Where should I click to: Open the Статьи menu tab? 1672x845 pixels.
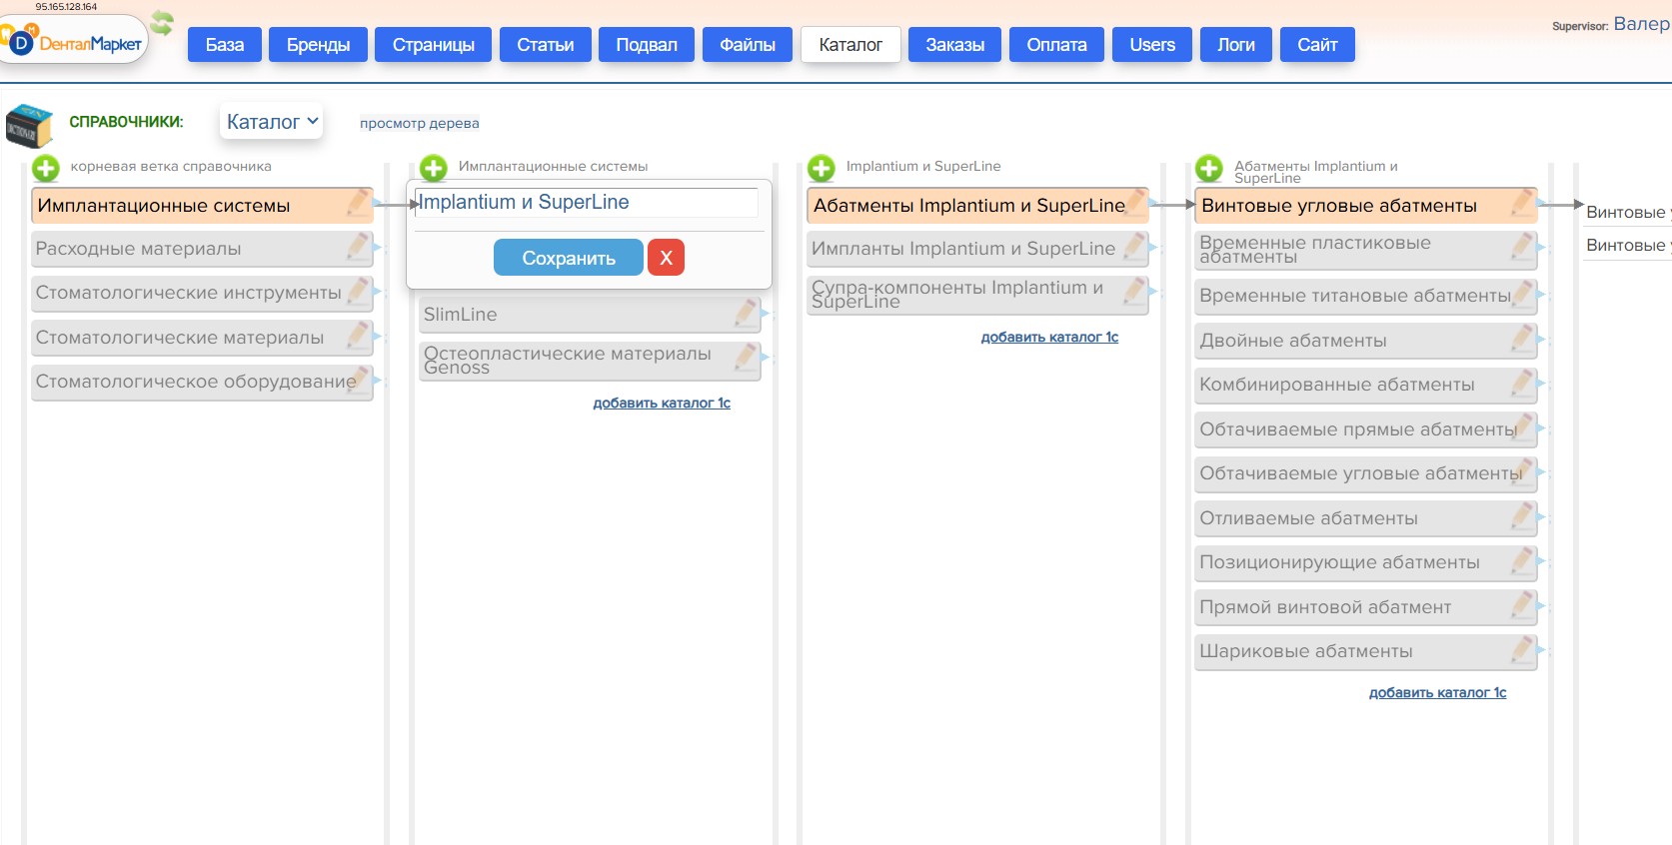(x=546, y=44)
